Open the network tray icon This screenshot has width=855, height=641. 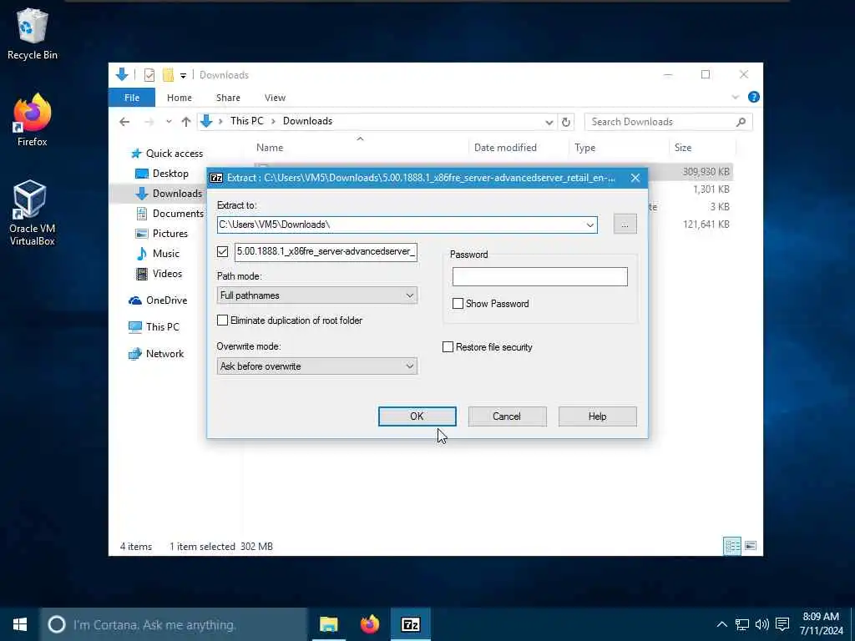click(x=742, y=624)
